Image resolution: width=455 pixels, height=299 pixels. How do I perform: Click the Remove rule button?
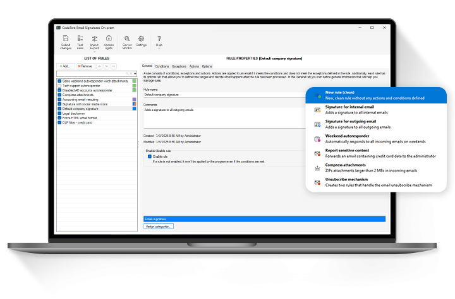(x=85, y=66)
